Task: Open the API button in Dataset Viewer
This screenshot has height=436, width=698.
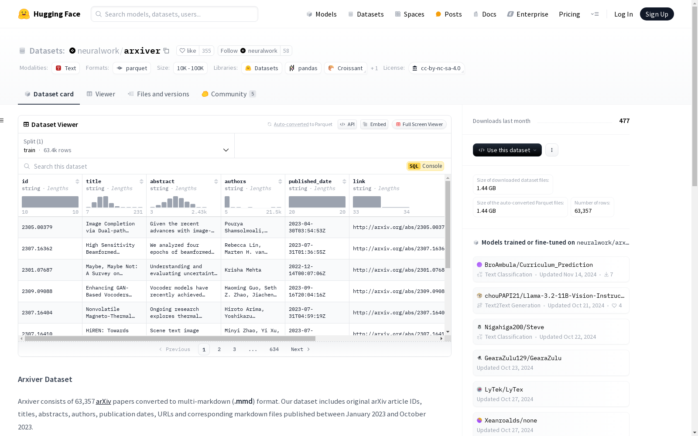Action: (347, 124)
